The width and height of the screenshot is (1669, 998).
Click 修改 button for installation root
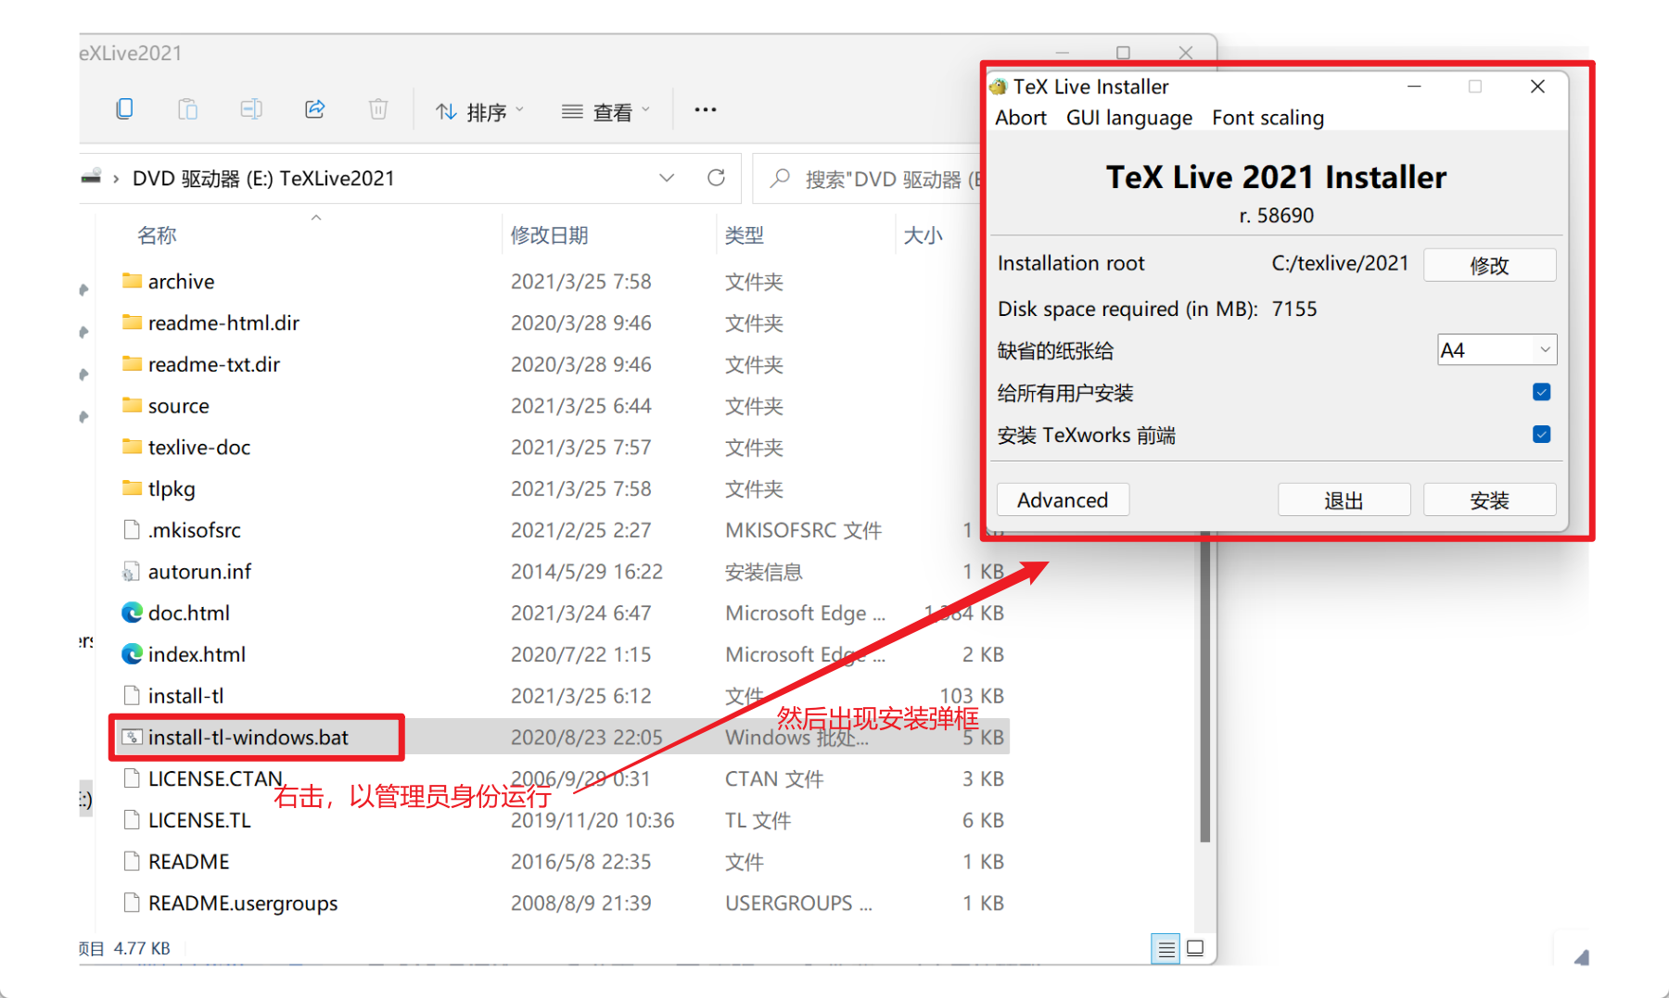(x=1489, y=265)
